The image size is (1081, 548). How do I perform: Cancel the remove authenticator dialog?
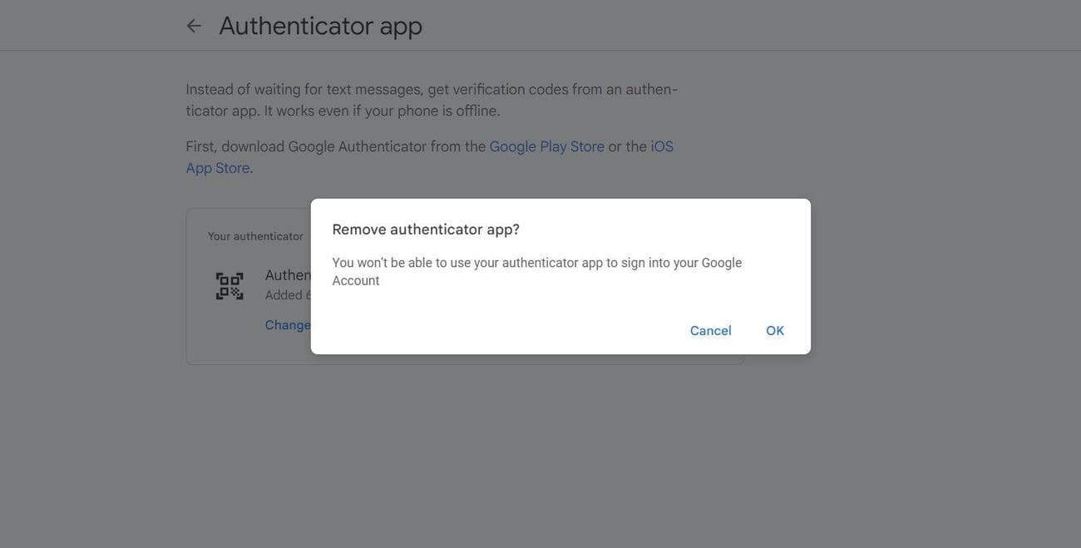pyautogui.click(x=710, y=331)
